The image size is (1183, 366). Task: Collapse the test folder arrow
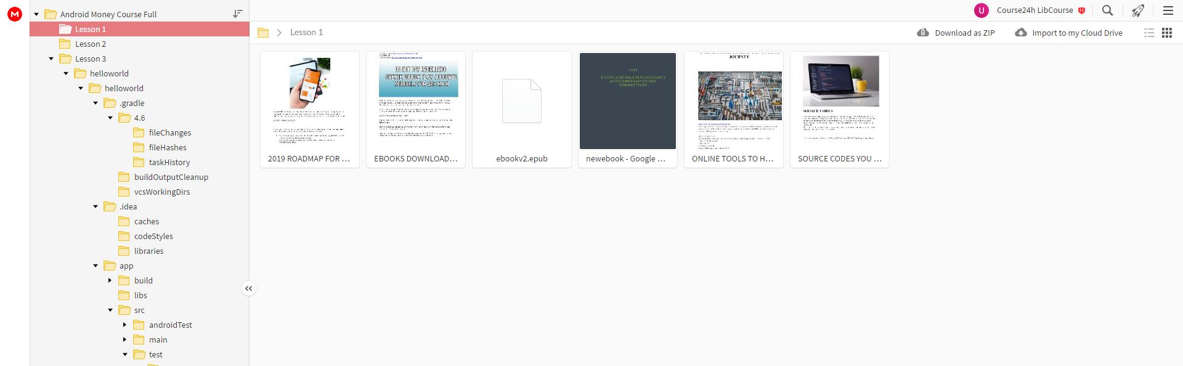[x=125, y=354]
